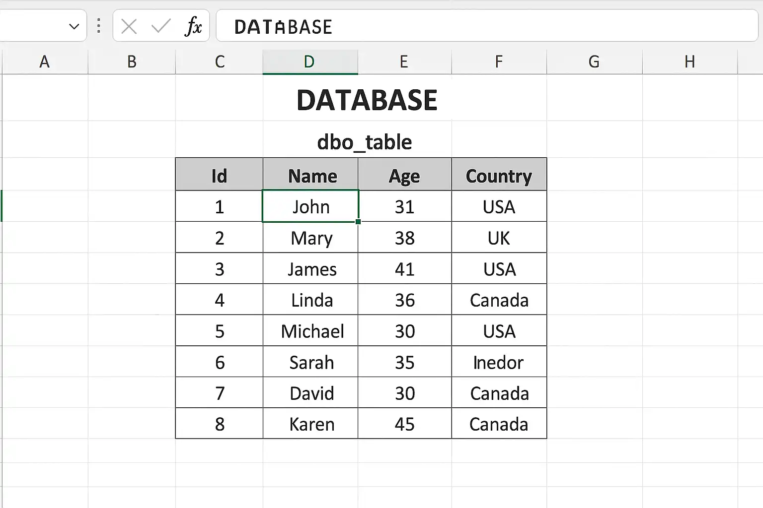763x508 pixels.
Task: Select the dbo_table label cell
Action: point(365,142)
